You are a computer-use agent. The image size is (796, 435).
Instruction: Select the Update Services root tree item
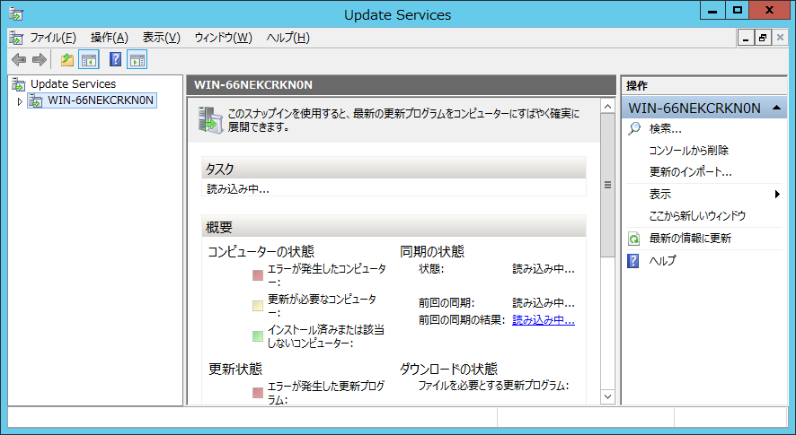(x=73, y=84)
